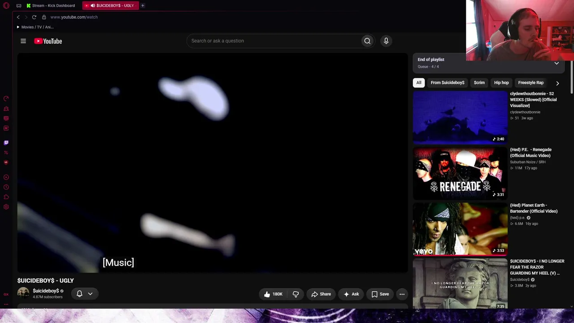574x323 pixels.
Task: Open the $uicideboy$ channel name link
Action: pyautogui.click(x=46, y=291)
